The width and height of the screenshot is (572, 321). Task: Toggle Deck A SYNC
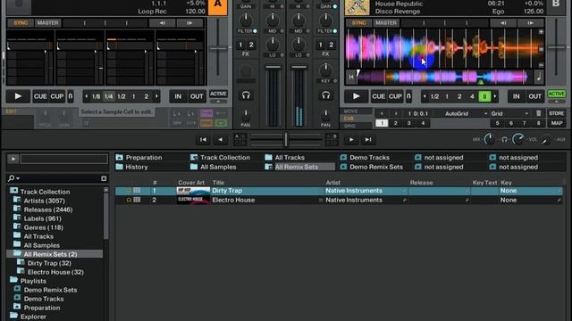21,23
